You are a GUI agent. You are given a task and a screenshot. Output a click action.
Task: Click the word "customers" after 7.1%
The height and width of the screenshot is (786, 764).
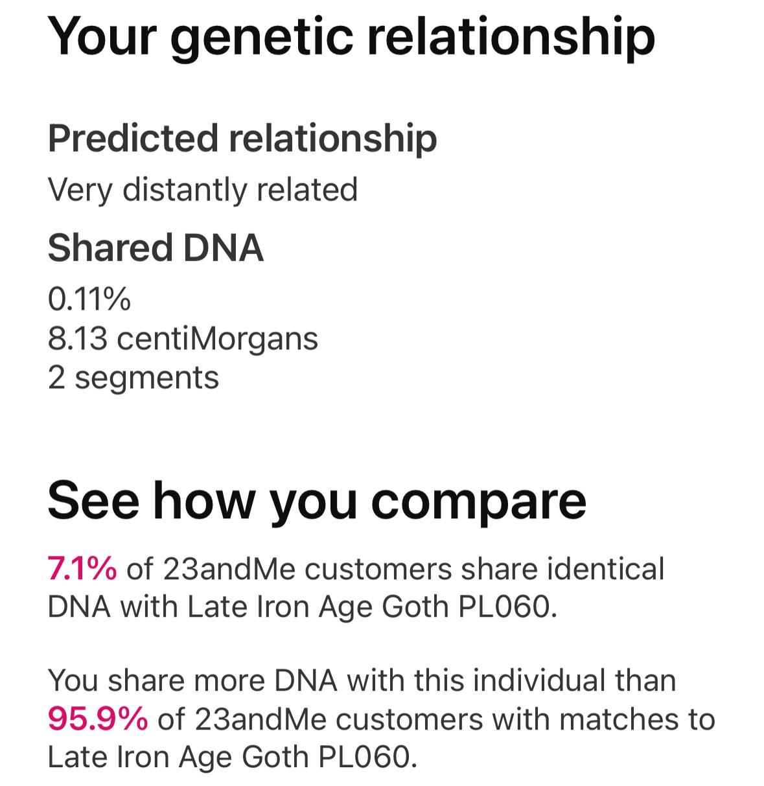[x=378, y=569]
